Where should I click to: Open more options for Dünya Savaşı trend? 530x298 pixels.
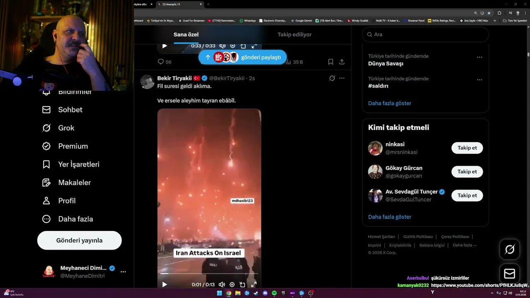479,57
